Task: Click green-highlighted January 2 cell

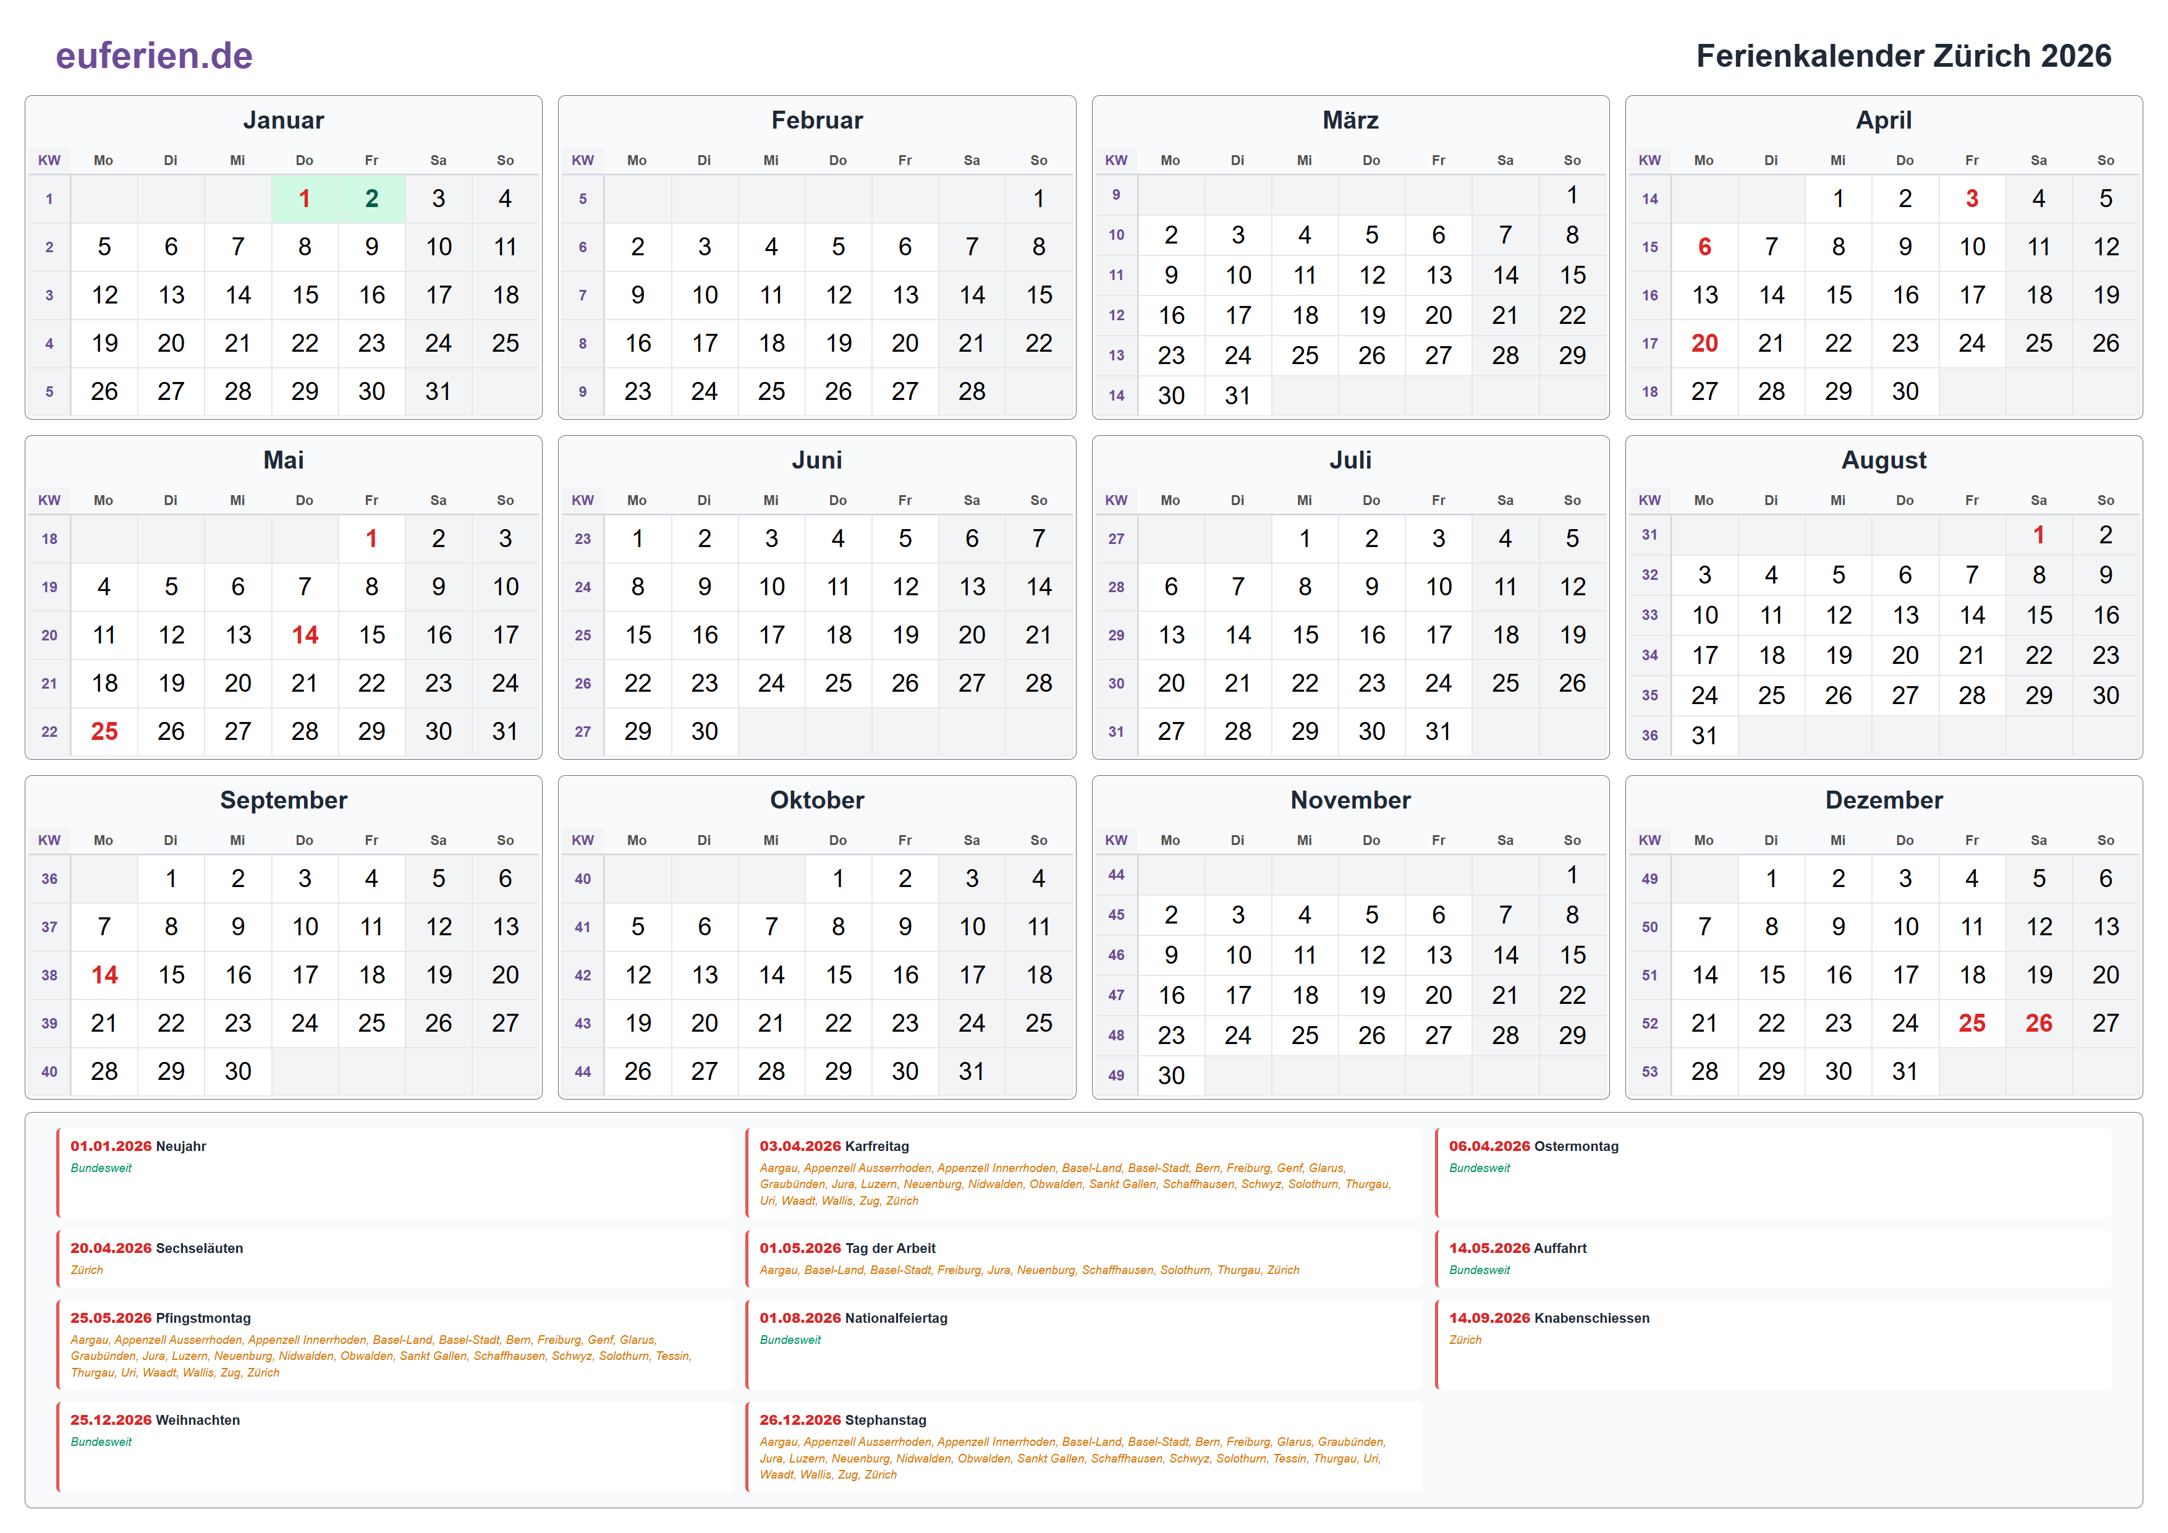Action: click(372, 198)
